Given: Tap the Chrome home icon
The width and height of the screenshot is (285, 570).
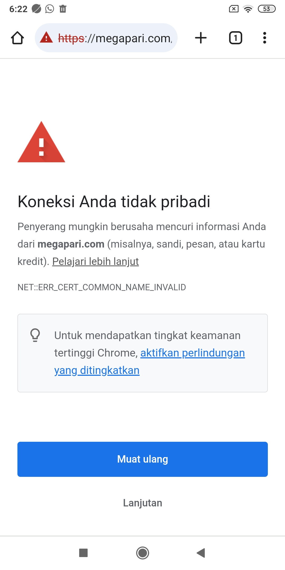Looking at the screenshot, I should pyautogui.click(x=17, y=38).
